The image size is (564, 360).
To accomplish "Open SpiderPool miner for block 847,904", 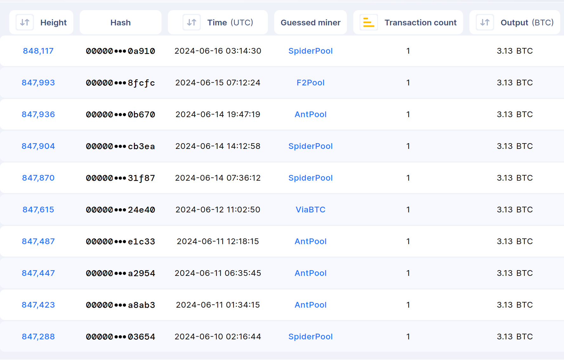I will [310, 146].
